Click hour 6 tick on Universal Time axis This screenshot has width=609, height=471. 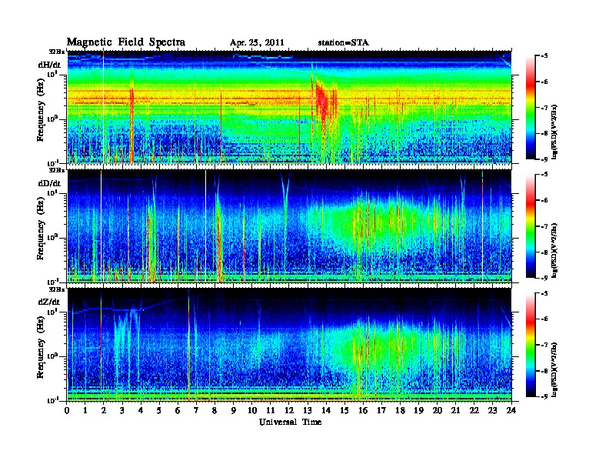point(178,410)
